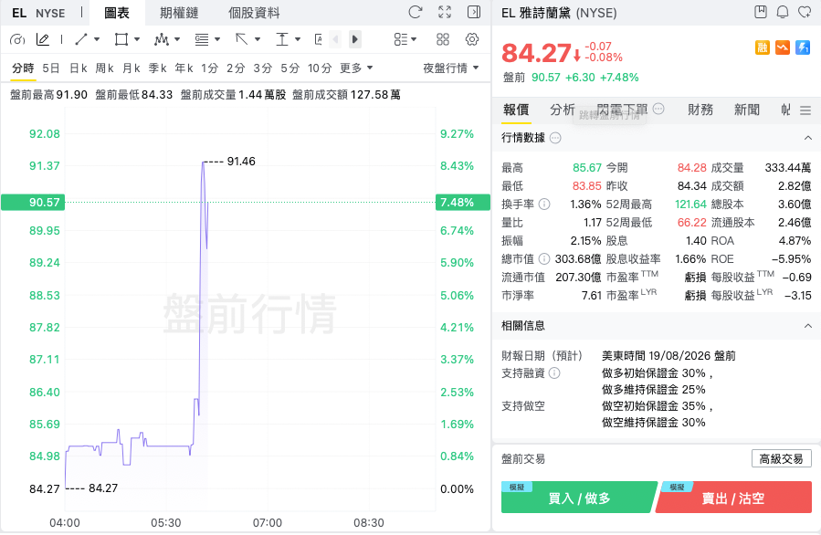Collapse the 行情數據 section

pos(808,138)
